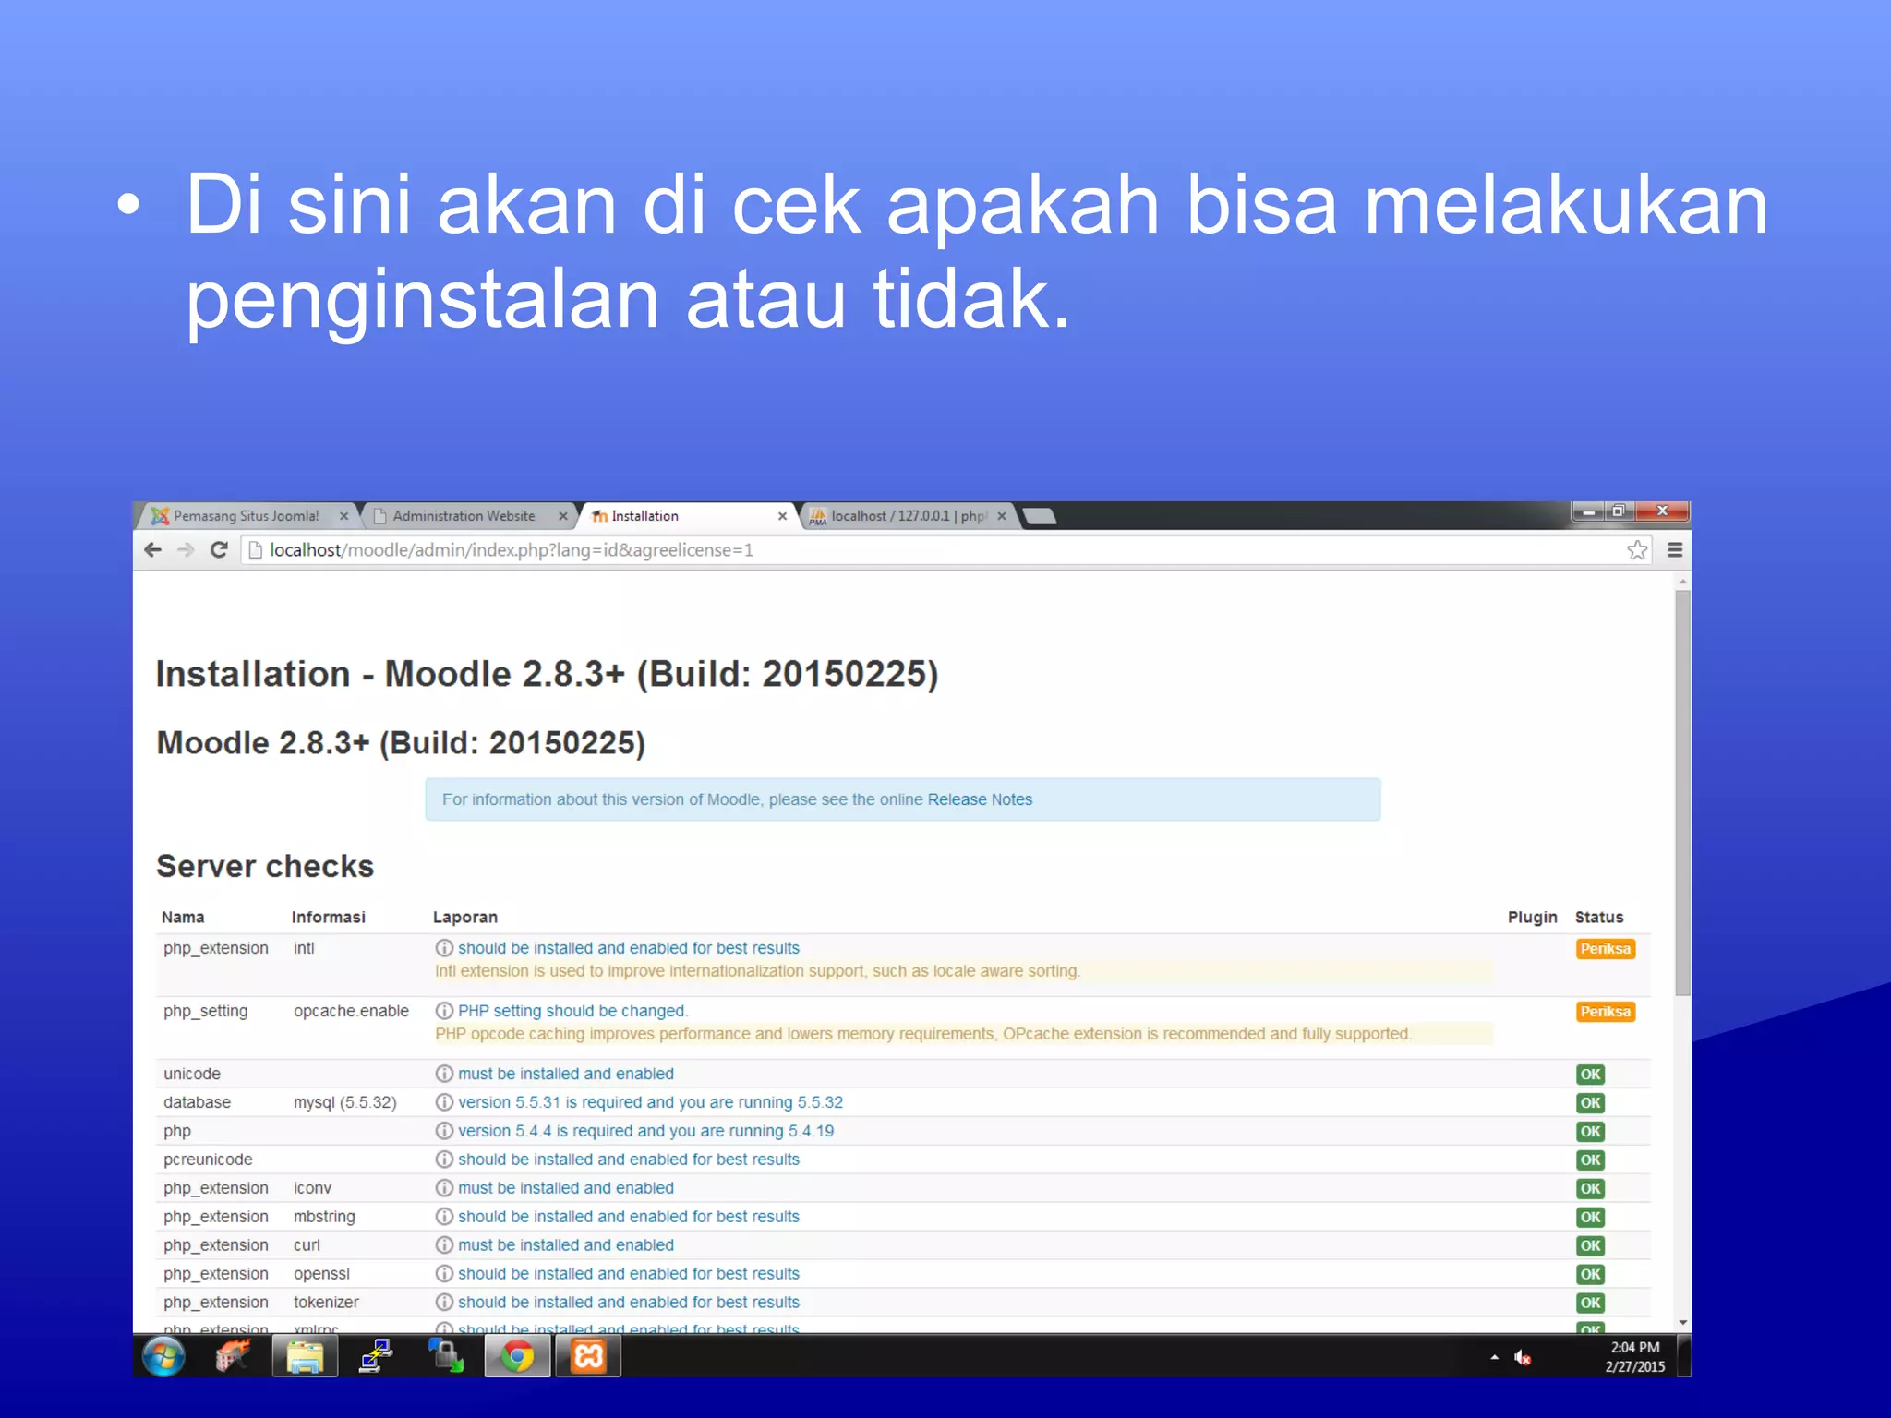Click info icon in the unicode row
Image resolution: width=1891 pixels, height=1418 pixels.
444,1074
